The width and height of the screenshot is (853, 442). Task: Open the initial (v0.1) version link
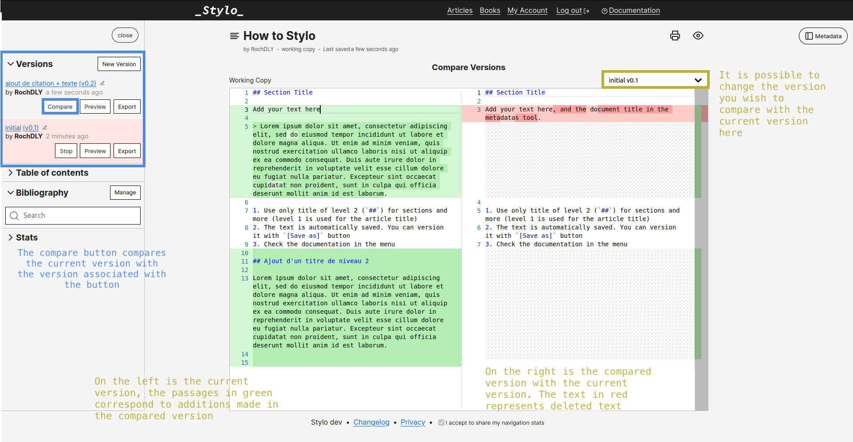pyautogui.click(x=22, y=127)
